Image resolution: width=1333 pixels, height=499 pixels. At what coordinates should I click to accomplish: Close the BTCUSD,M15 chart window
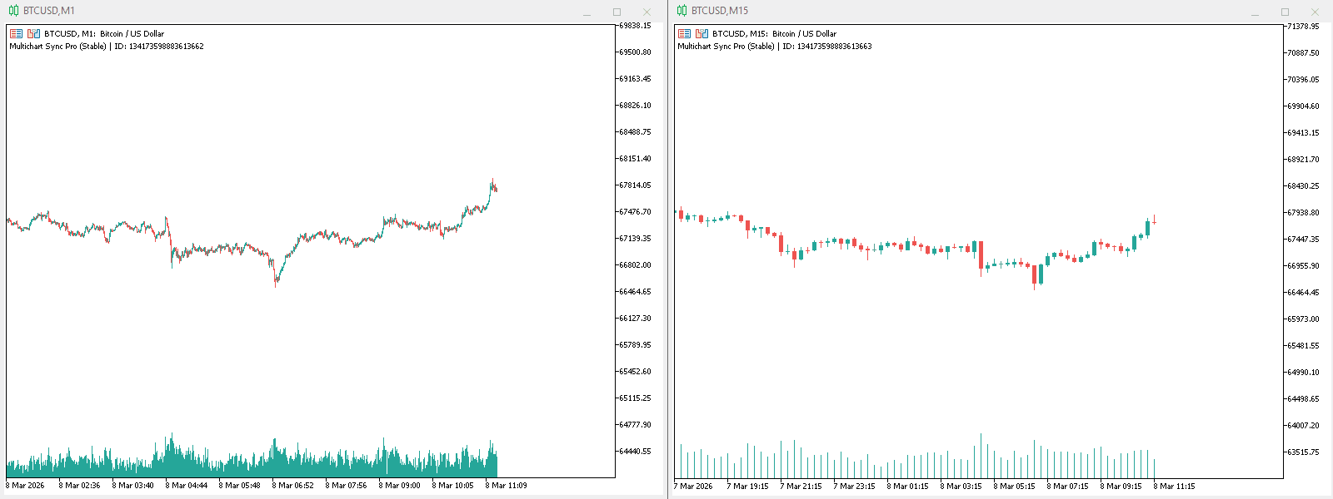tap(1315, 12)
